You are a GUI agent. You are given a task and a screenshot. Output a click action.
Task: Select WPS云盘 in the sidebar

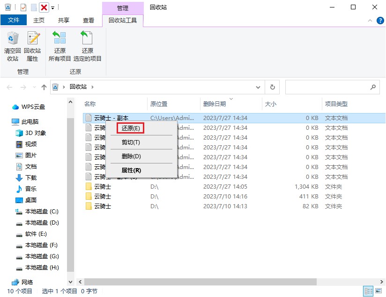click(33, 106)
